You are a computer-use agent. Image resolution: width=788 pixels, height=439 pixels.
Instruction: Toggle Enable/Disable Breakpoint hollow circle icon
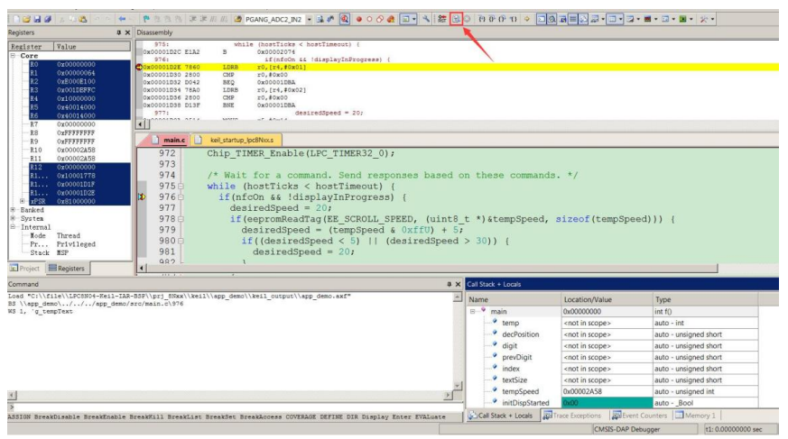369,19
